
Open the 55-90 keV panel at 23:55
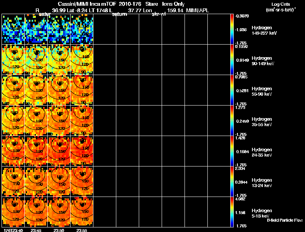pos(82,90)
